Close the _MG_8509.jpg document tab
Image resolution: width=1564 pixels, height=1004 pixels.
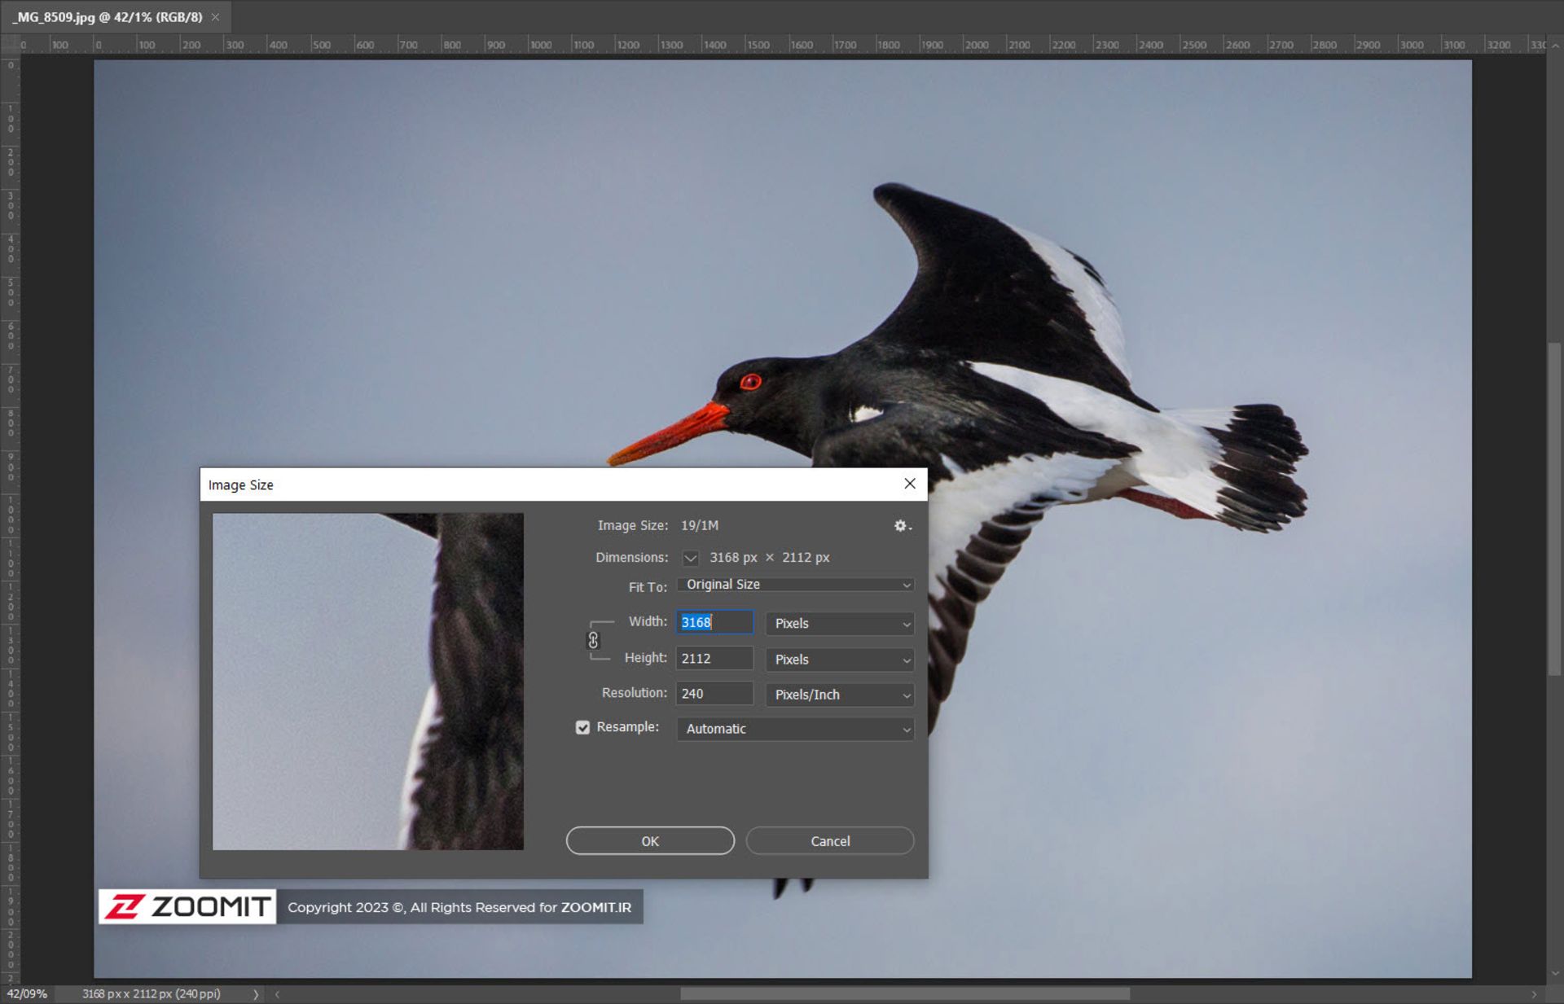tap(216, 17)
